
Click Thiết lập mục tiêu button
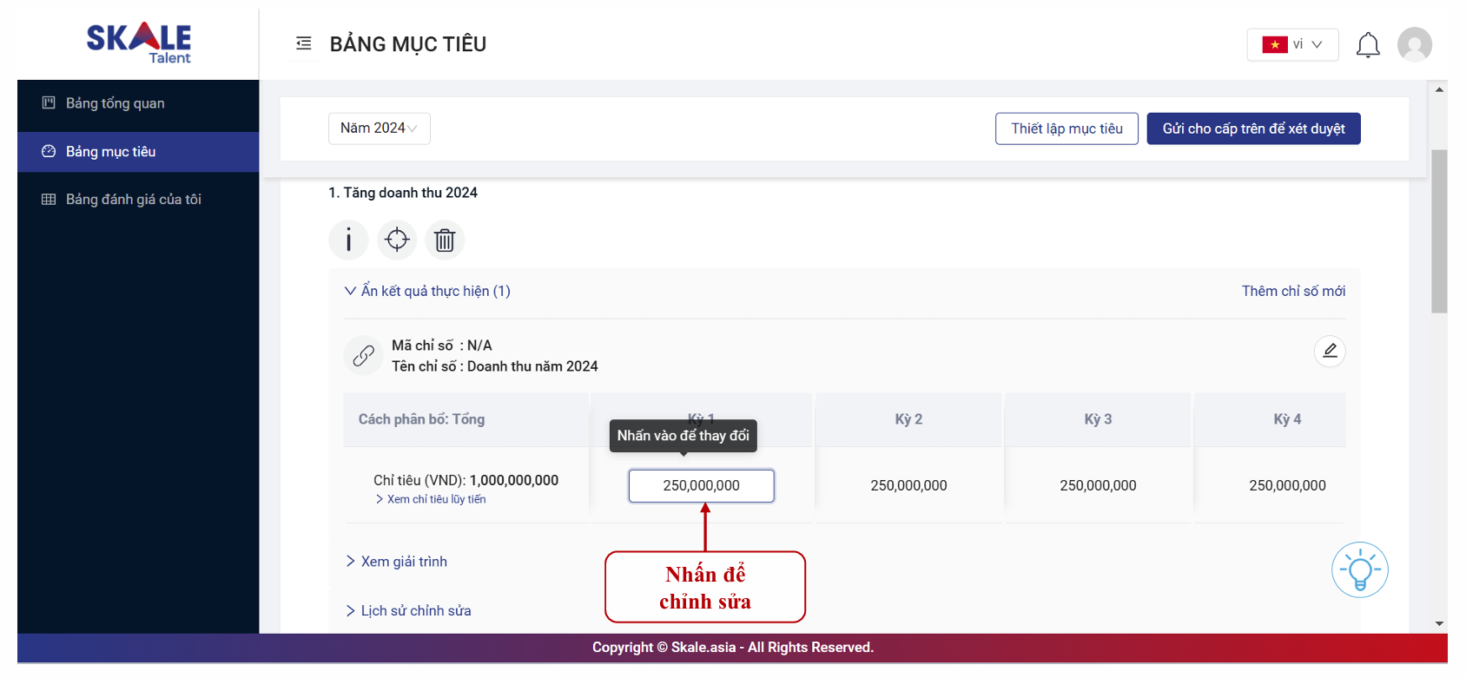pos(1066,128)
